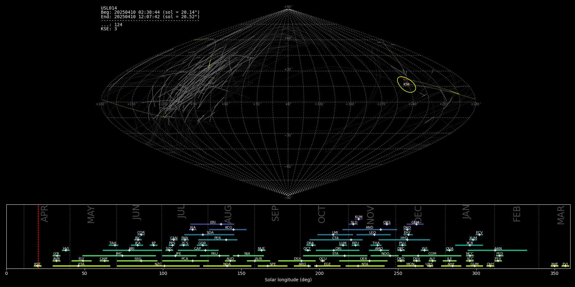Click the URS shower label
Screen dimensions: 575x287
click(429, 264)
